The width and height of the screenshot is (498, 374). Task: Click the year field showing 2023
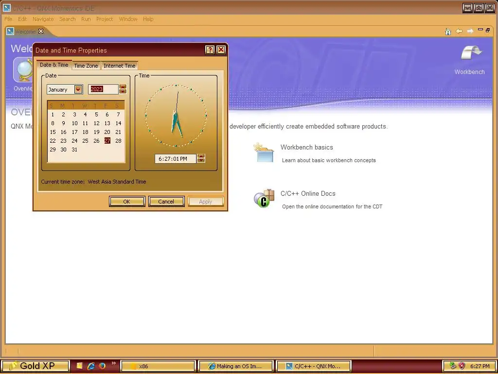coord(104,90)
